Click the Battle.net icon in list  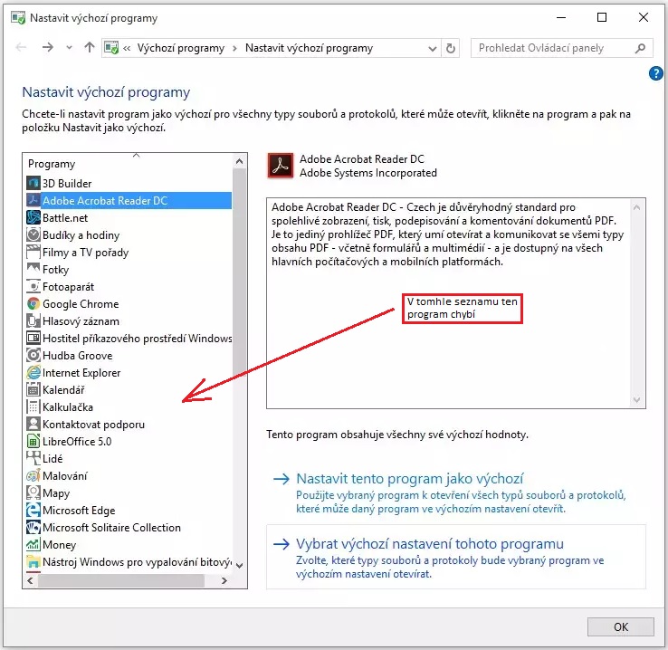[x=33, y=217]
